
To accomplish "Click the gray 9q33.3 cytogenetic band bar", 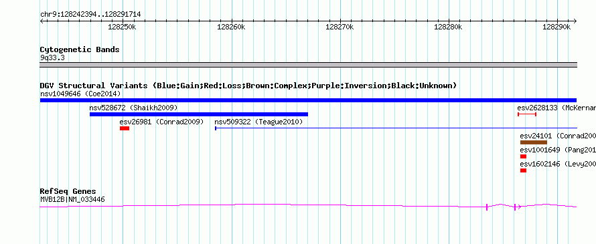I will [308, 65].
